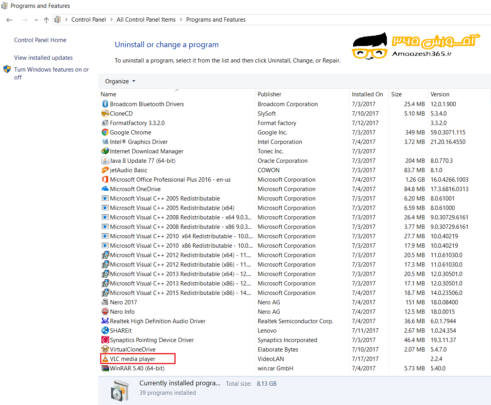The image size is (491, 405).
Task: Click the Tonec Inc. publisher cell
Action: 270,151
